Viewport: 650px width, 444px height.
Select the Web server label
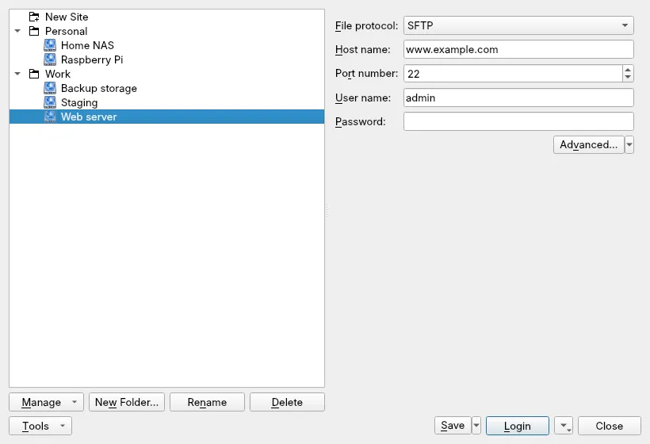[89, 117]
